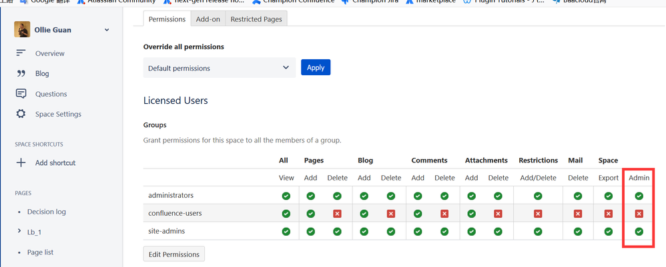The width and height of the screenshot is (666, 267).
Task: Expand the Lb_1 page tree item
Action: (x=19, y=232)
